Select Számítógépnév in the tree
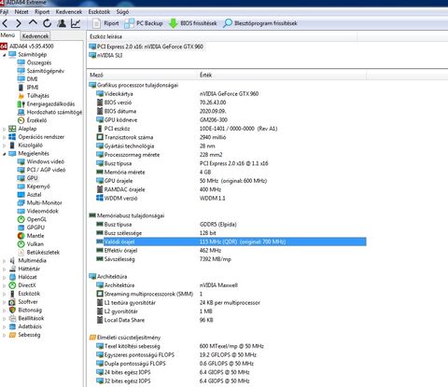This screenshot has width=448, height=387. coord(41,71)
